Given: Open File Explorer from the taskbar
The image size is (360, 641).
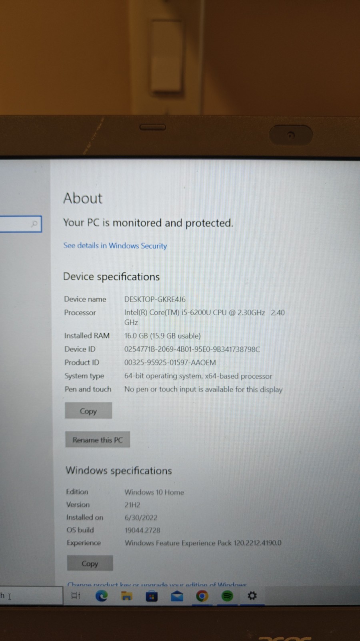Looking at the screenshot, I should [126, 596].
